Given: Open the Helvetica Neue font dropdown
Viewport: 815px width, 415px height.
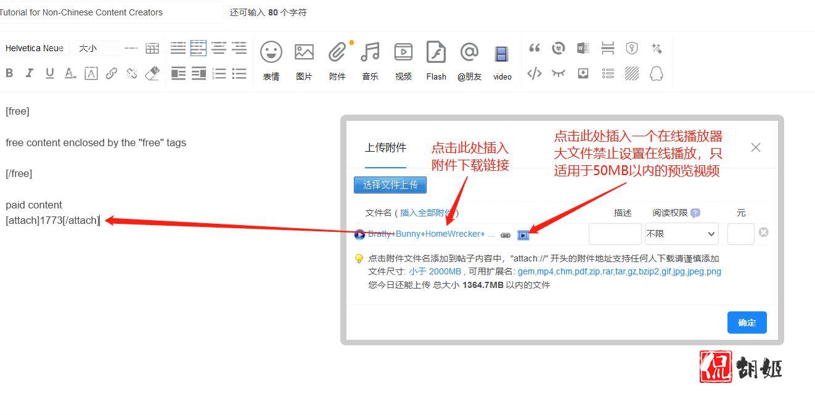Looking at the screenshot, I should point(35,48).
